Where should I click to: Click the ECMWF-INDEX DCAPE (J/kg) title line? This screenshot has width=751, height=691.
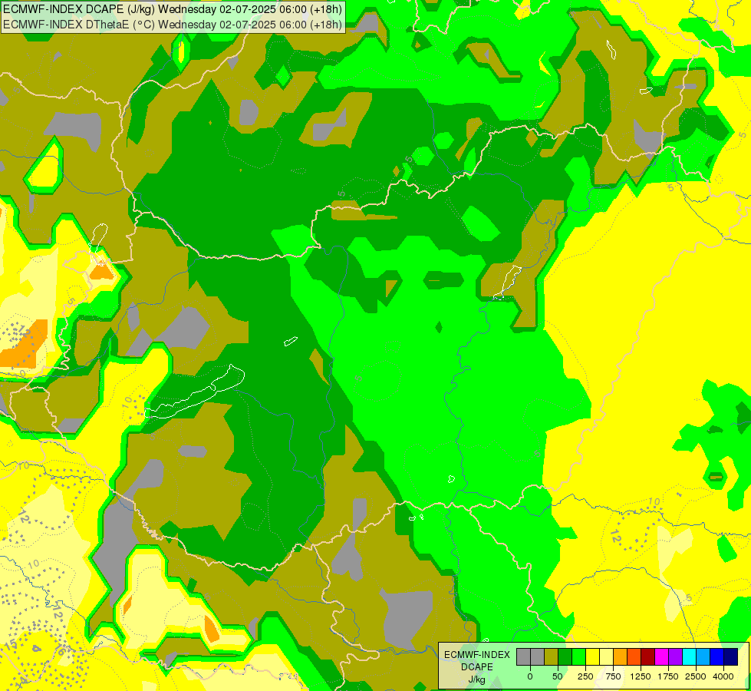point(173,9)
